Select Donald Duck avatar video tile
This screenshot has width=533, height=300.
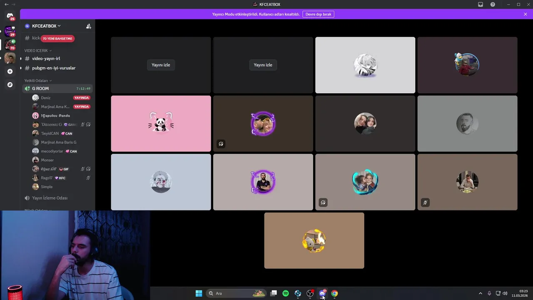[467, 65]
